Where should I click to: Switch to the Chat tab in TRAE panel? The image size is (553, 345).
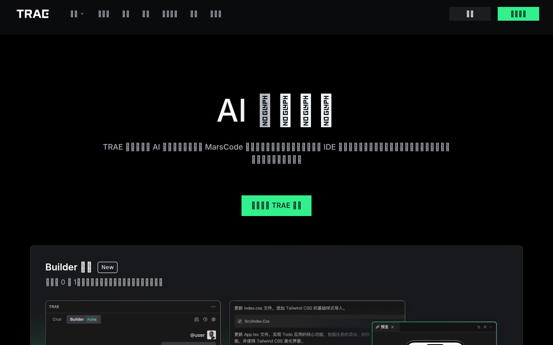[x=57, y=320]
